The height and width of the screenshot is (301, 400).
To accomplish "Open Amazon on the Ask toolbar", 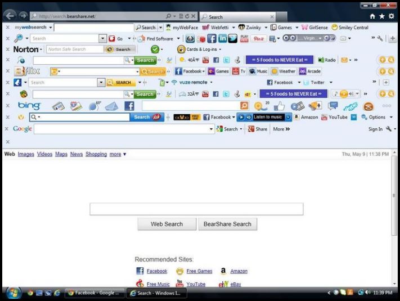I will [x=306, y=117].
